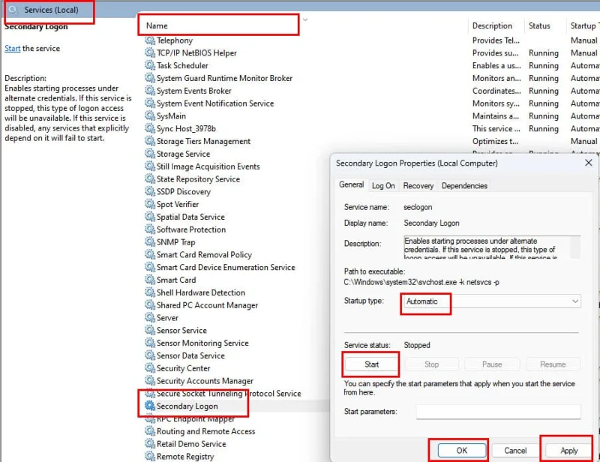This screenshot has height=462, width=600.
Task: Open the Recovery tab
Action: [418, 185]
